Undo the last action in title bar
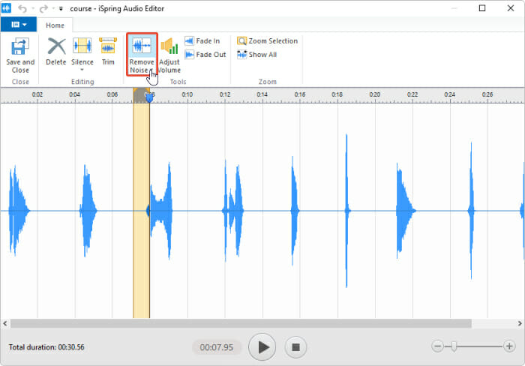 [x=22, y=8]
